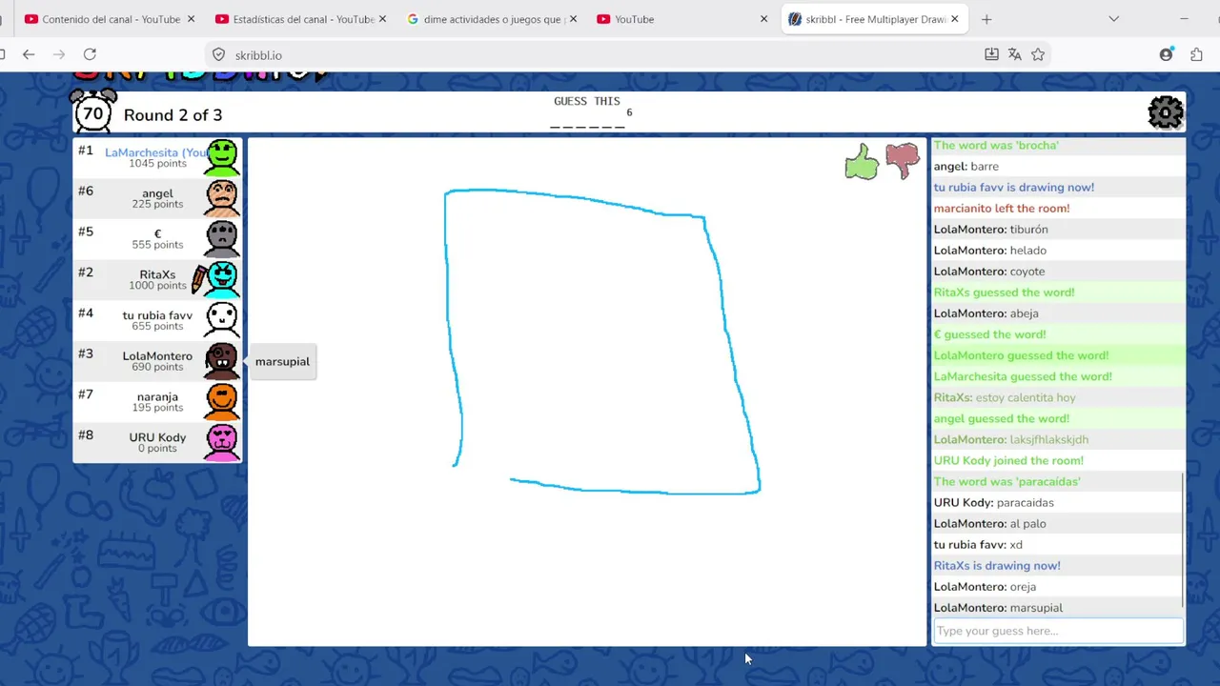Click the alarm clock timer showing 70
This screenshot has height=686, width=1220.
(x=93, y=111)
